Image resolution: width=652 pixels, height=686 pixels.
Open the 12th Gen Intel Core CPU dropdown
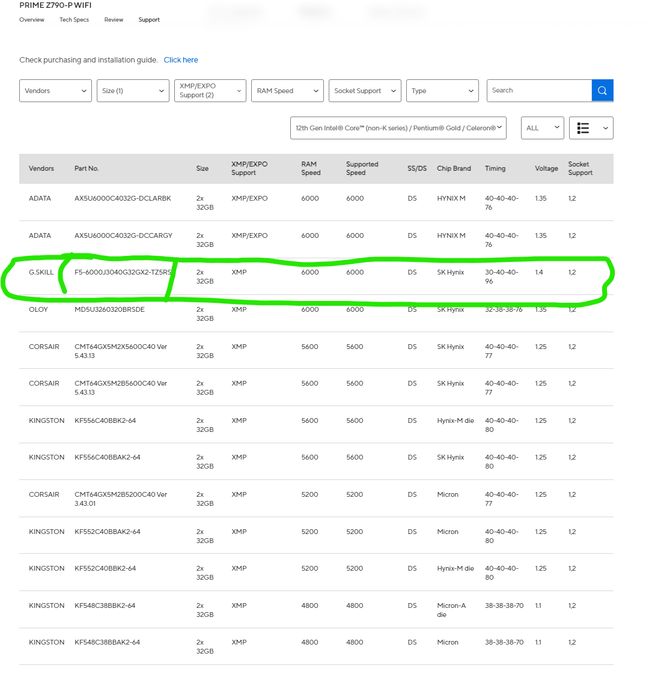(x=398, y=128)
